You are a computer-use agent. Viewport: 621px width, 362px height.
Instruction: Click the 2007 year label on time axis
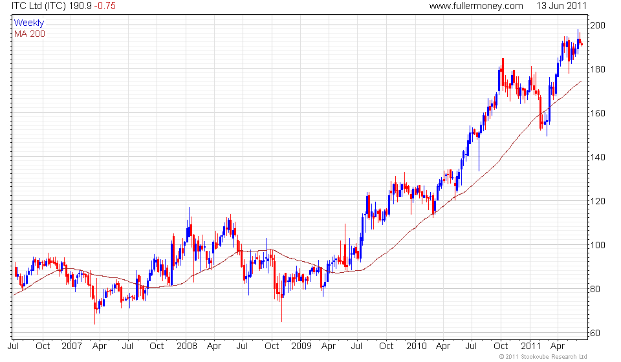click(x=72, y=346)
